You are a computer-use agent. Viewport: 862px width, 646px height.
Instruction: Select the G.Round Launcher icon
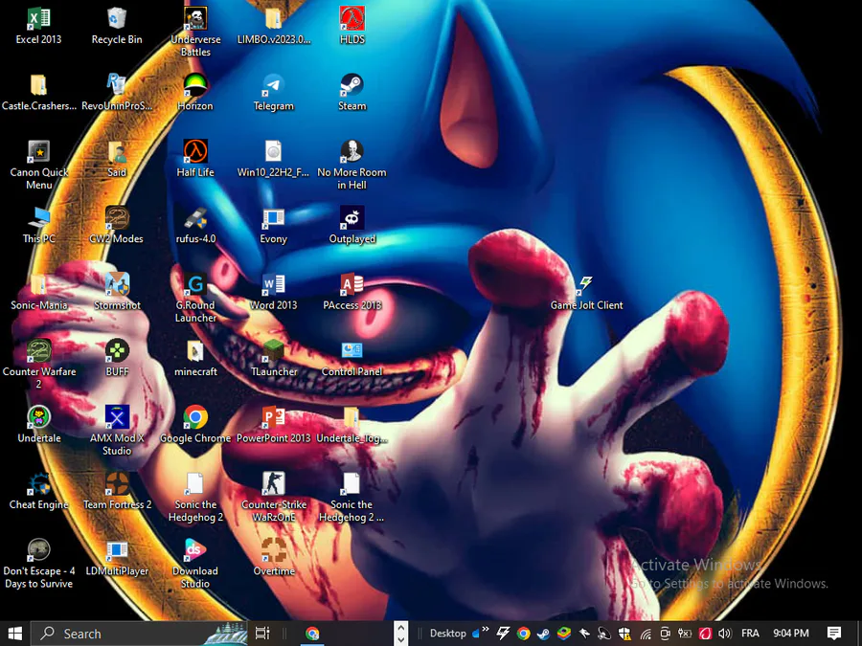pyautogui.click(x=195, y=298)
